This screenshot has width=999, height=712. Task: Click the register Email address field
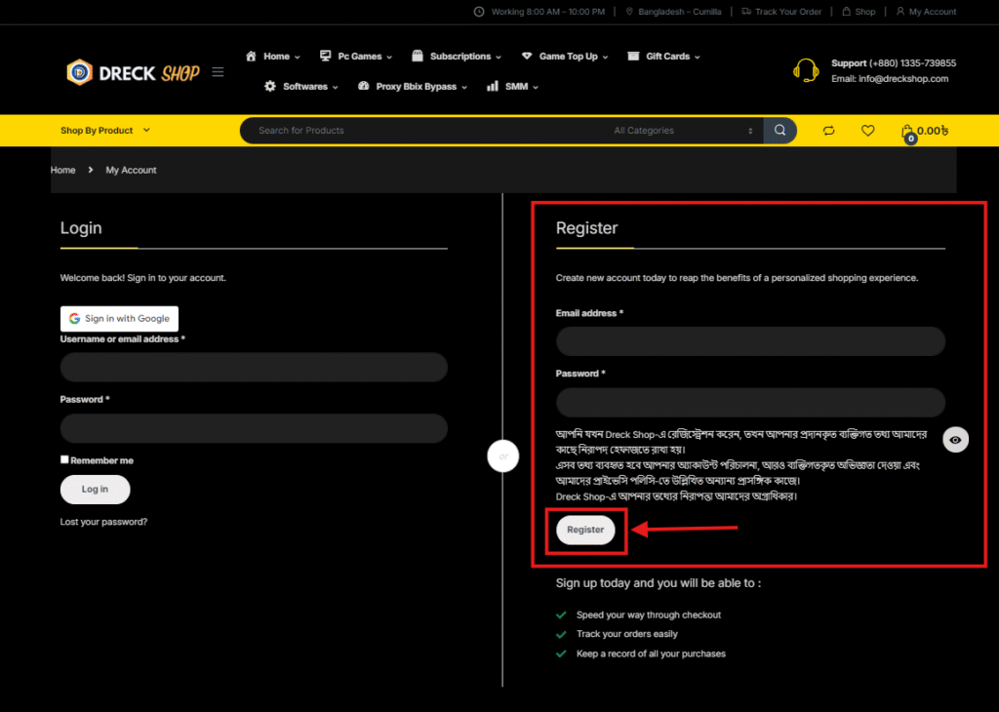[750, 341]
